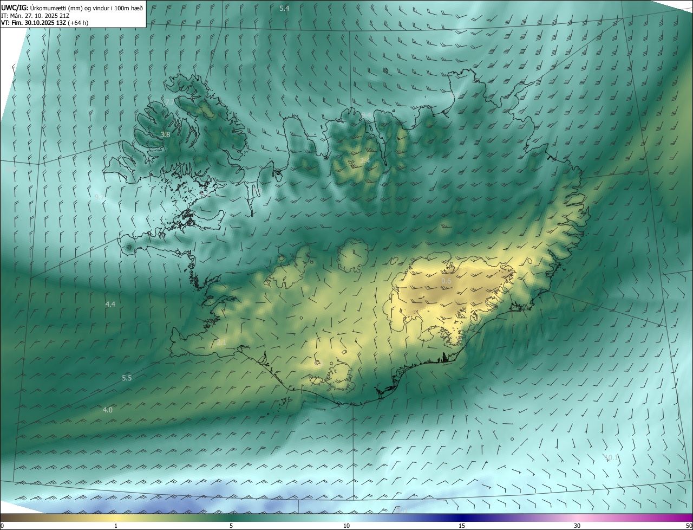Screen dimensions: 693x530
Task: Click the precipitable water color scale bar
Action: tap(346, 518)
